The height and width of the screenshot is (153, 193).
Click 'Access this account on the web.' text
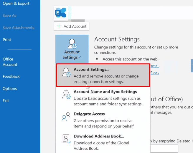(131, 59)
